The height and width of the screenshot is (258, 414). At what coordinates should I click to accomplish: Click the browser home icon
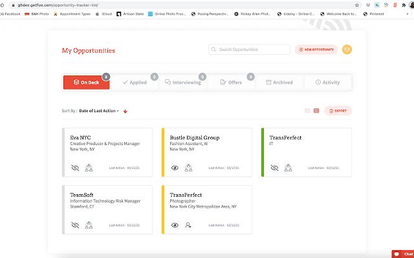[x=2, y=5]
